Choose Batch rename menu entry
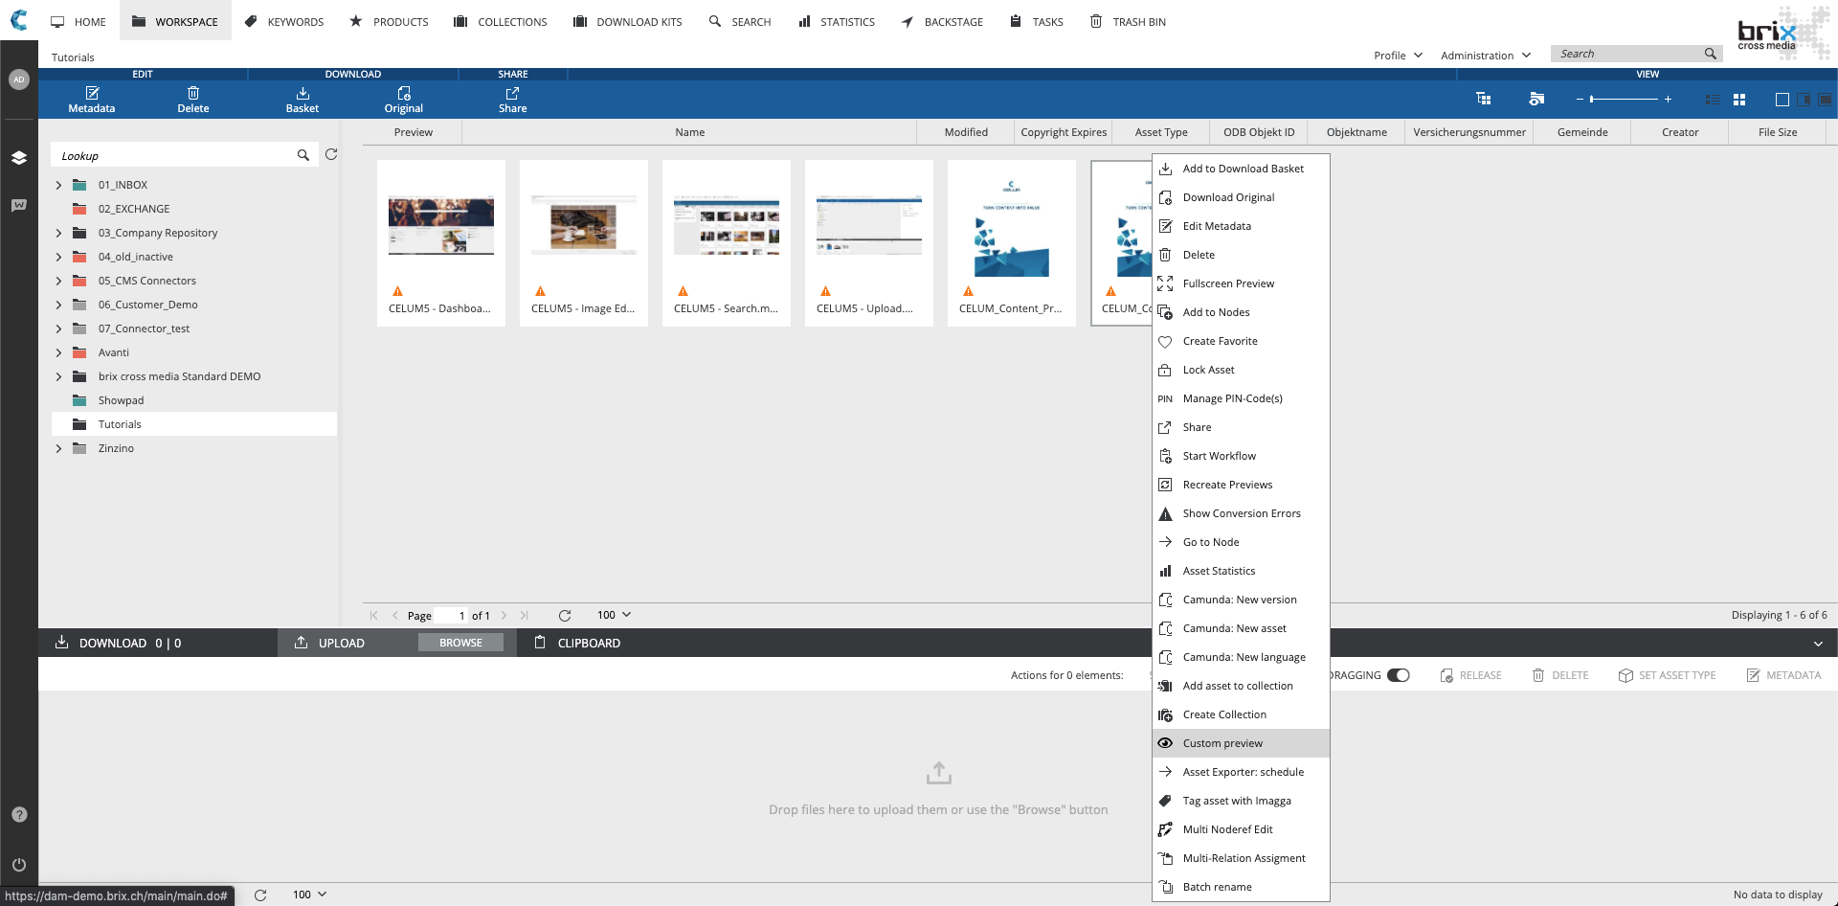The width and height of the screenshot is (1838, 906). 1241,887
